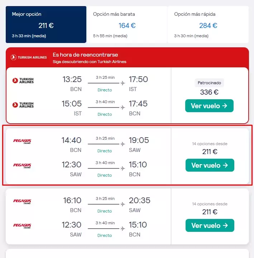Click Ver vuelo for the 336 € Turkish flight
This screenshot has height=258, width=254.
(x=209, y=106)
